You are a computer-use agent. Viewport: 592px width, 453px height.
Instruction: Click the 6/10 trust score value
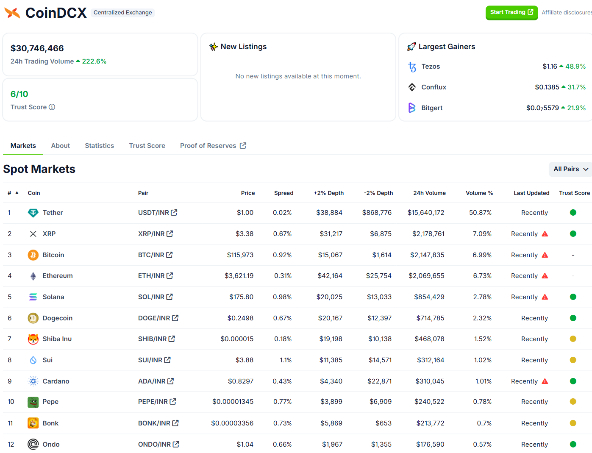pyautogui.click(x=19, y=94)
